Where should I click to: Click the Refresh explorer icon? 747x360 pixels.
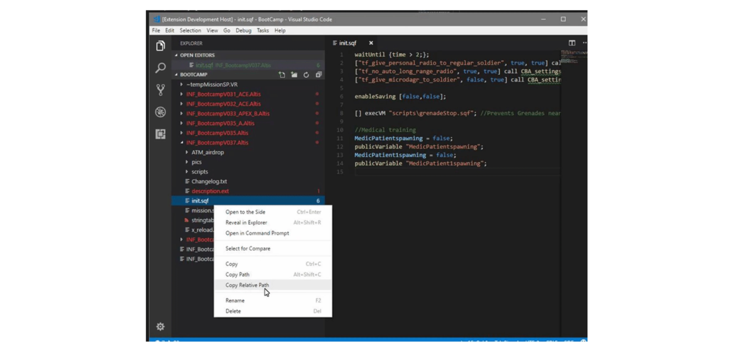pos(306,75)
